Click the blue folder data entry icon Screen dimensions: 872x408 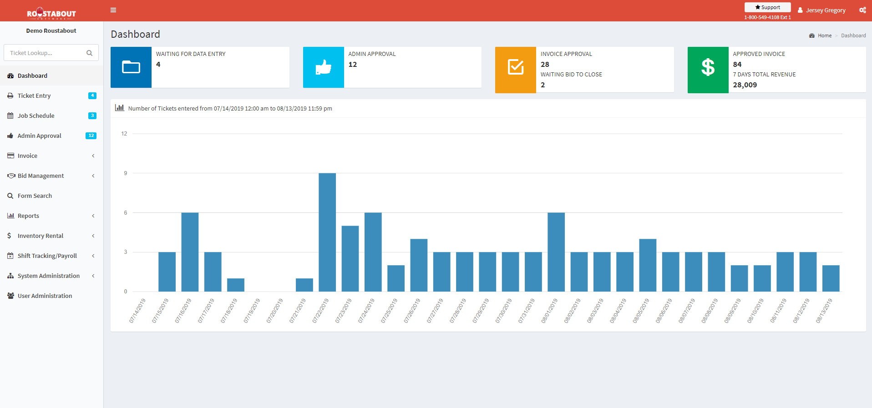coord(131,67)
